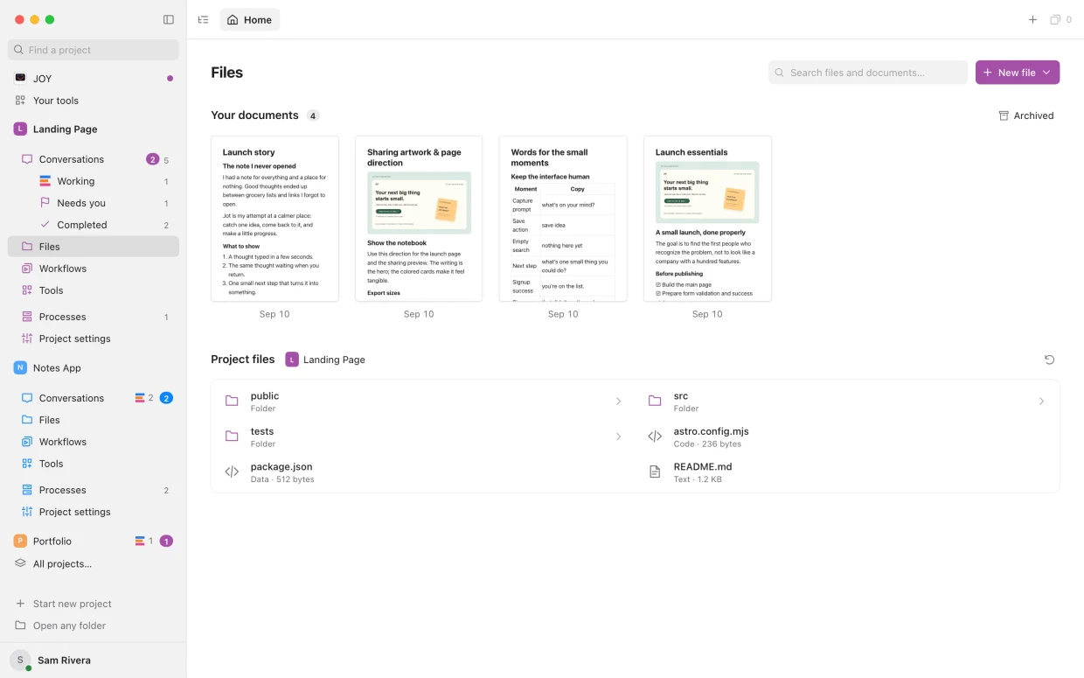Add a new tab with plus icon
Viewport: 1084px width, 678px height.
pyautogui.click(x=1032, y=19)
